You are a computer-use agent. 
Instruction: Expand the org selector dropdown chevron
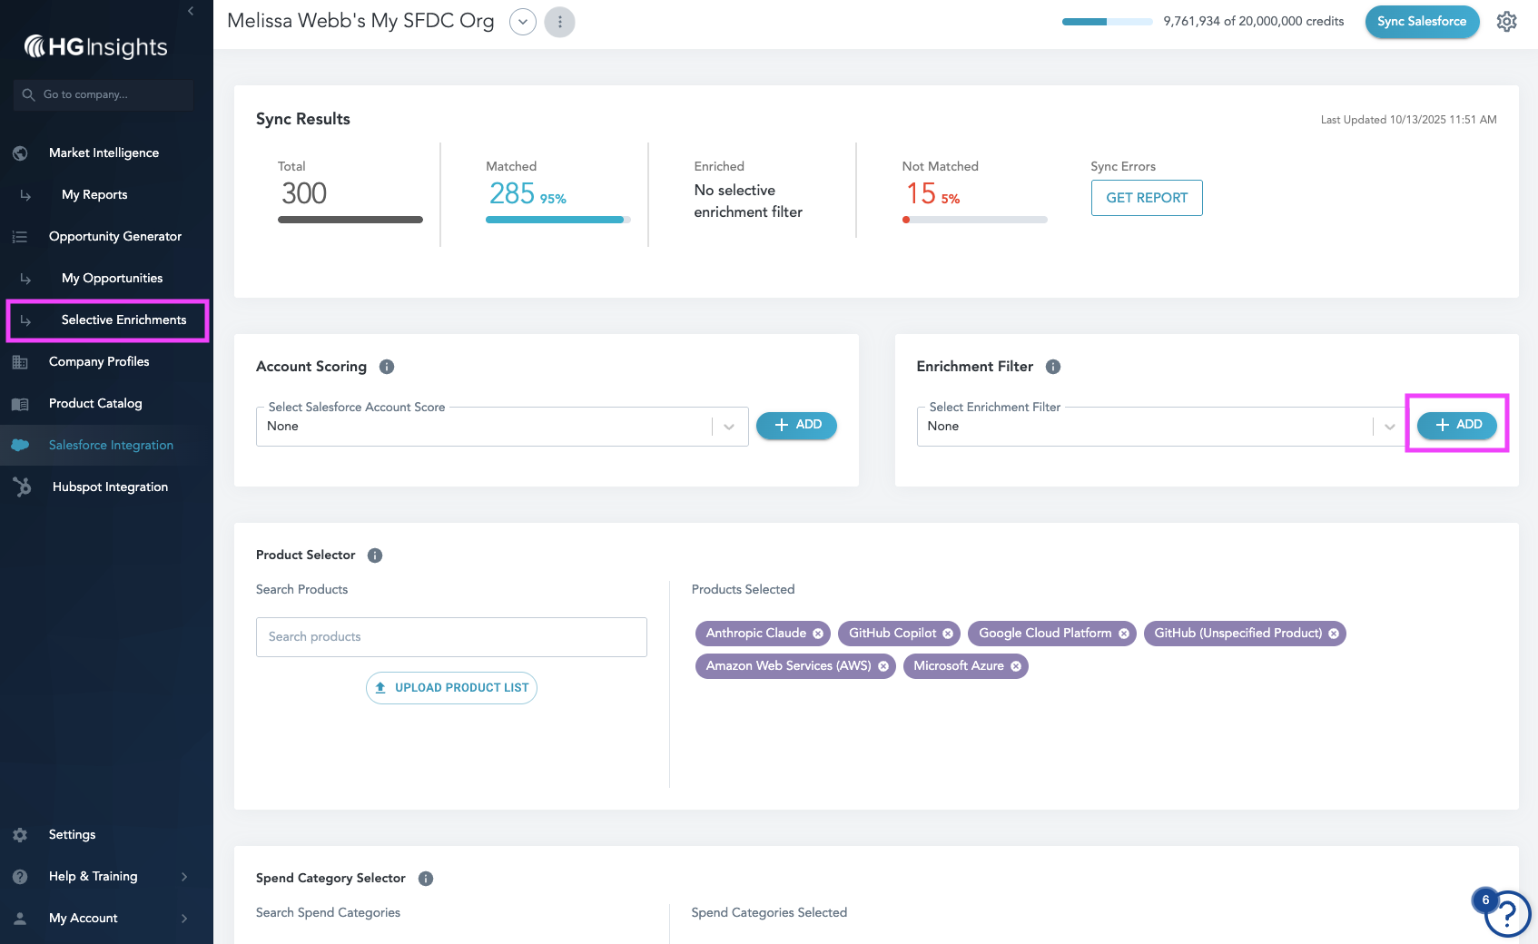(523, 22)
